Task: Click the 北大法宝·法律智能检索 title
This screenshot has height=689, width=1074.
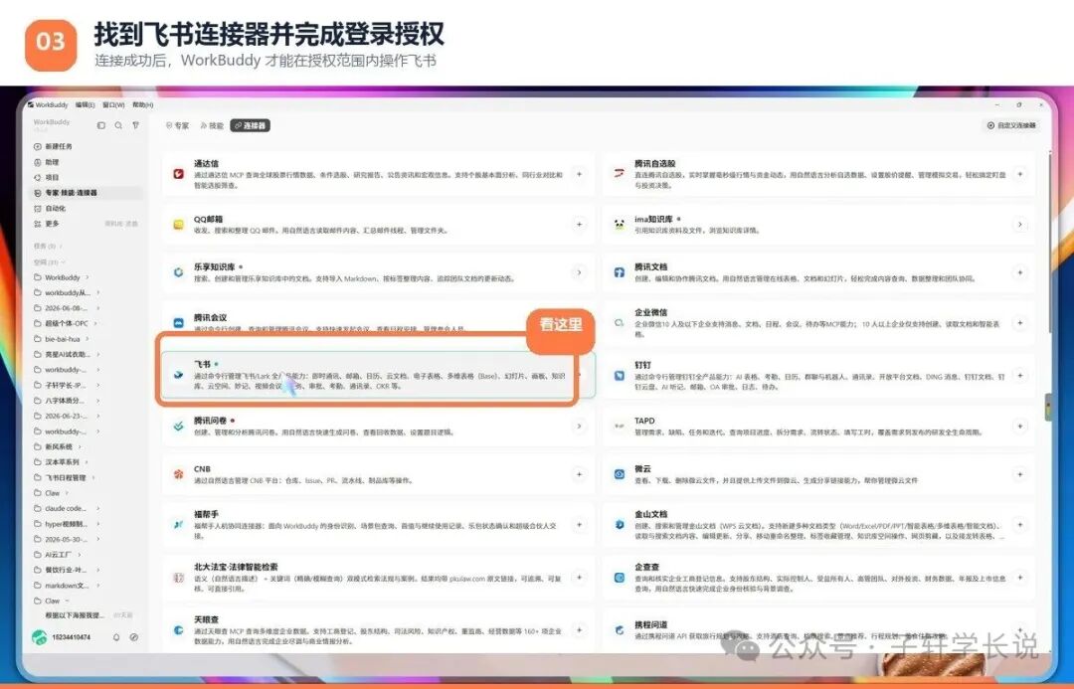Action: 236,567
